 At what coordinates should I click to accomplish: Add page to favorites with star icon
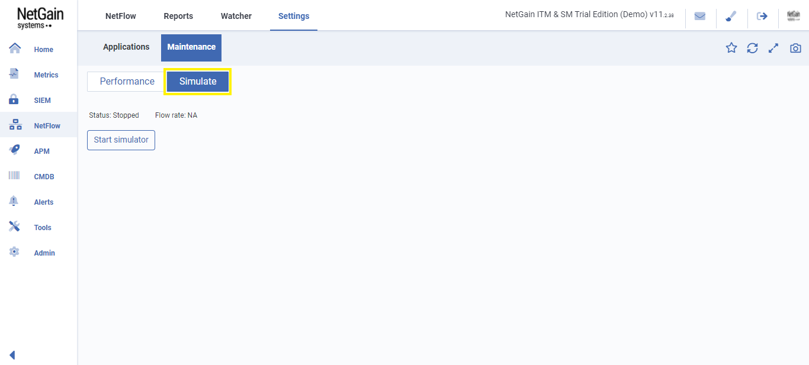click(731, 48)
